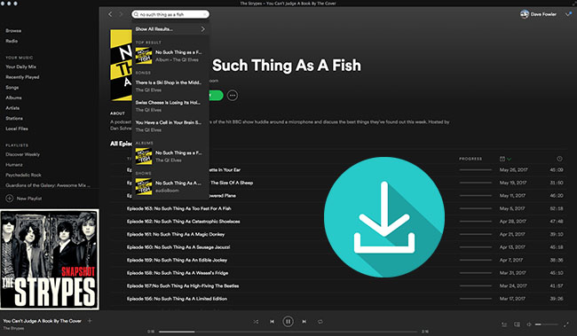The height and width of the screenshot is (336, 577).
Task: Open Episode 157: No Such Thing As High-Fiving The Beatles
Action: [x=183, y=285]
